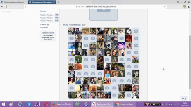Open the volume tray icon
Screen dimensions: 191x107
coord(172,104)
